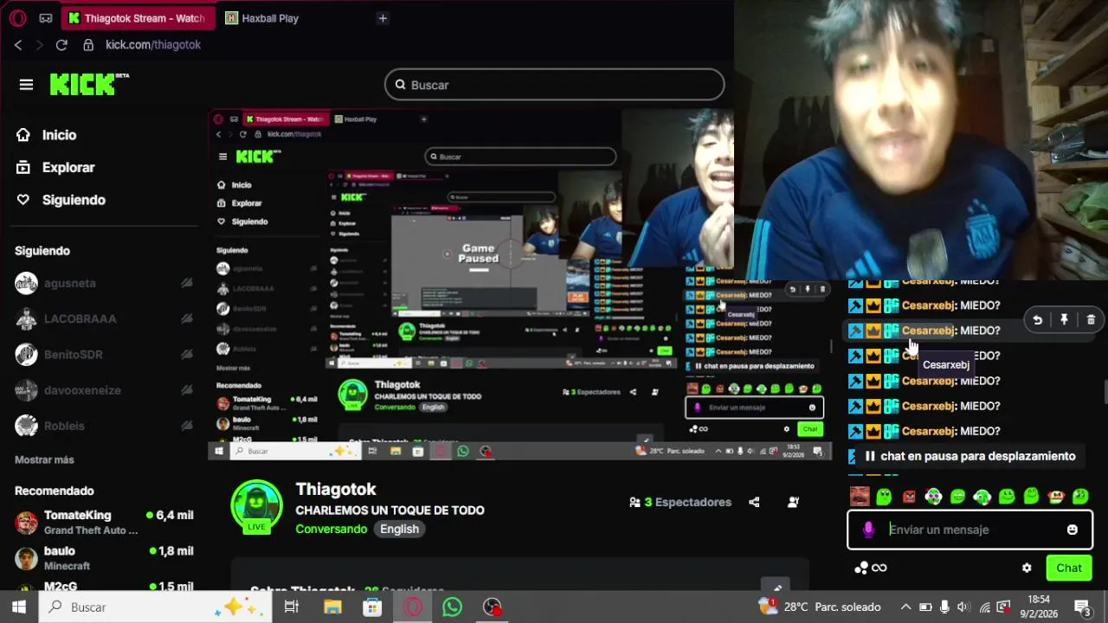Click offline icon beside agusneta
Viewport: 1108px width, 623px height.
[x=186, y=283]
